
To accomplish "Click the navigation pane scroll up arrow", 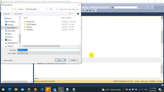I will 20,17.
